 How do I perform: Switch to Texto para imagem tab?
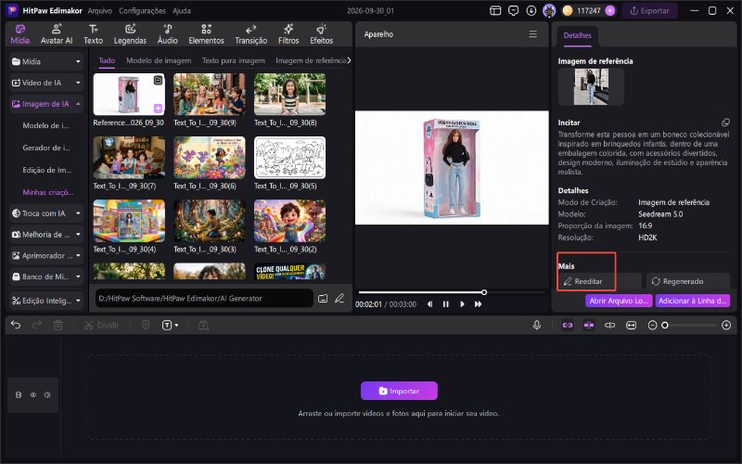[x=234, y=60]
